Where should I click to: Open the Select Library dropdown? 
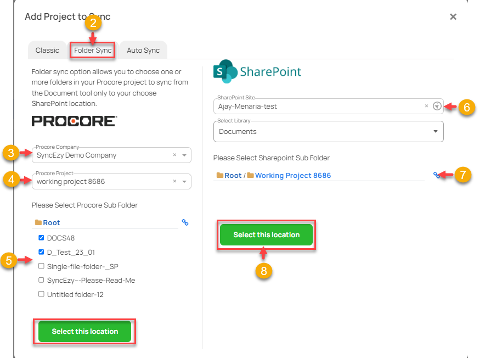point(437,131)
